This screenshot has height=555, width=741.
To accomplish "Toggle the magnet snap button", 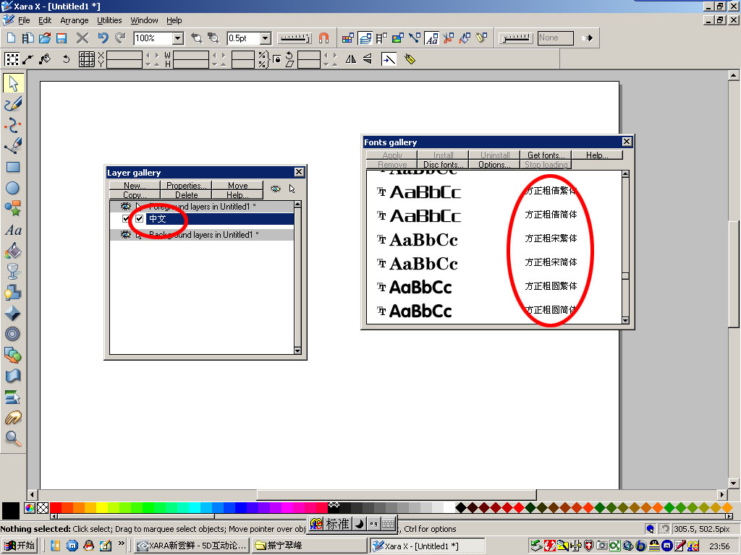I will click(323, 38).
